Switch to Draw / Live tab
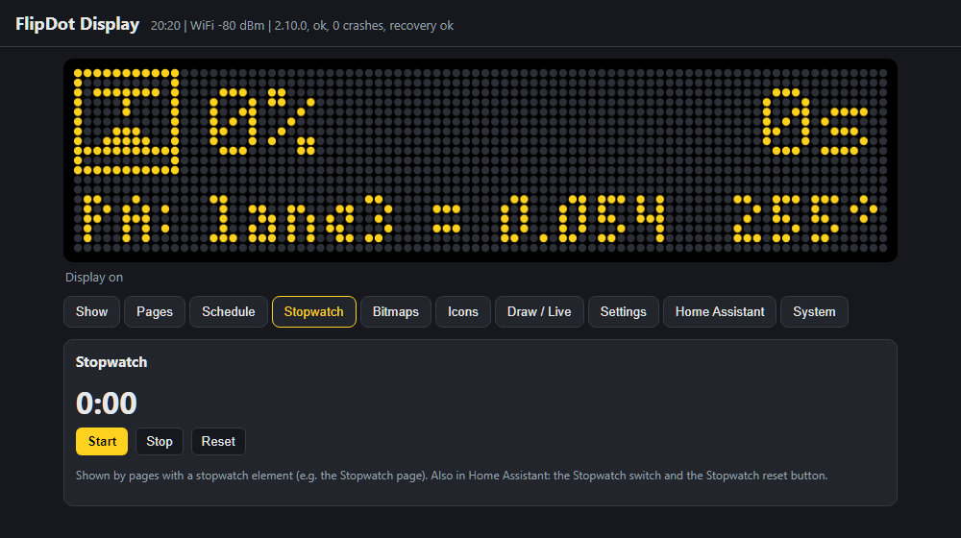 point(539,312)
